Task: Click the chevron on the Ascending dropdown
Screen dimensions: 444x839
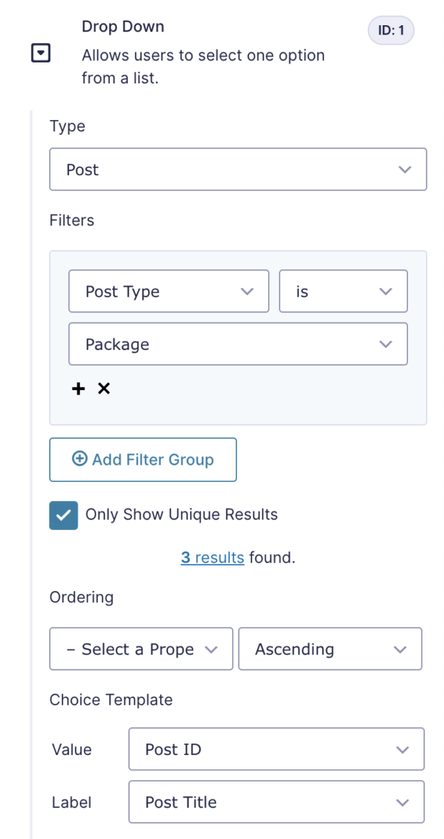Action: click(400, 649)
